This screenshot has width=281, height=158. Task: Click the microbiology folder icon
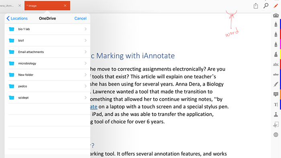12,64
